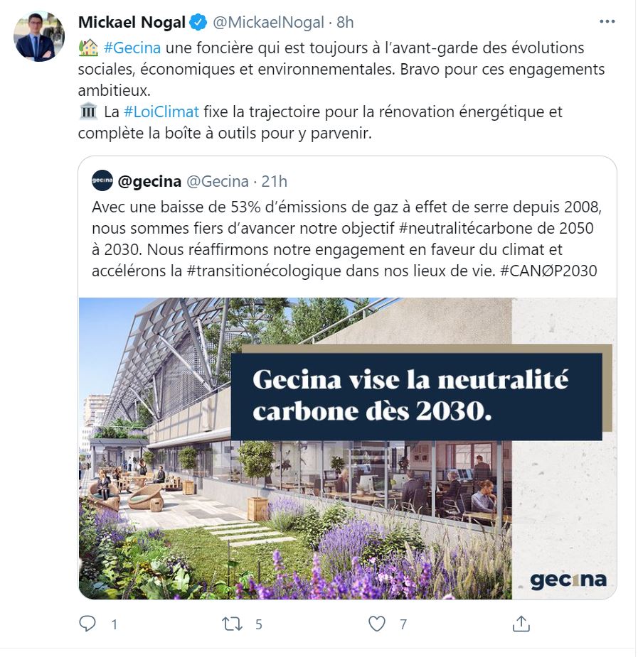Retweet this post using the arrows icon

click(x=232, y=624)
